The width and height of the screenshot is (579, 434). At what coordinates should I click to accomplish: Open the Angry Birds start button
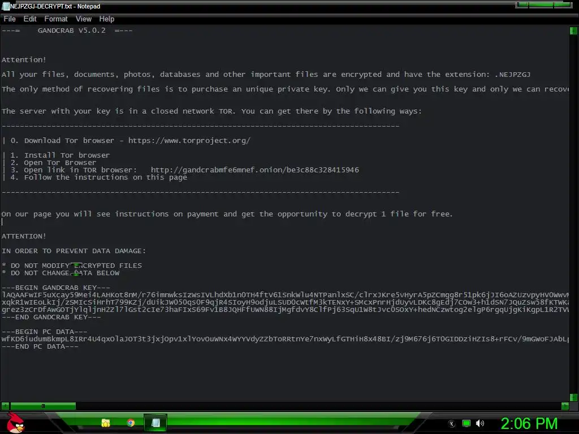15,423
